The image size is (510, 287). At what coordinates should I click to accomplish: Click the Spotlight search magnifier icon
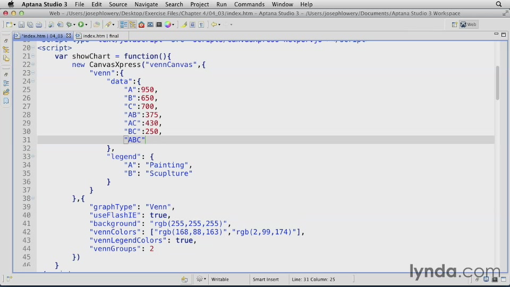click(x=499, y=4)
